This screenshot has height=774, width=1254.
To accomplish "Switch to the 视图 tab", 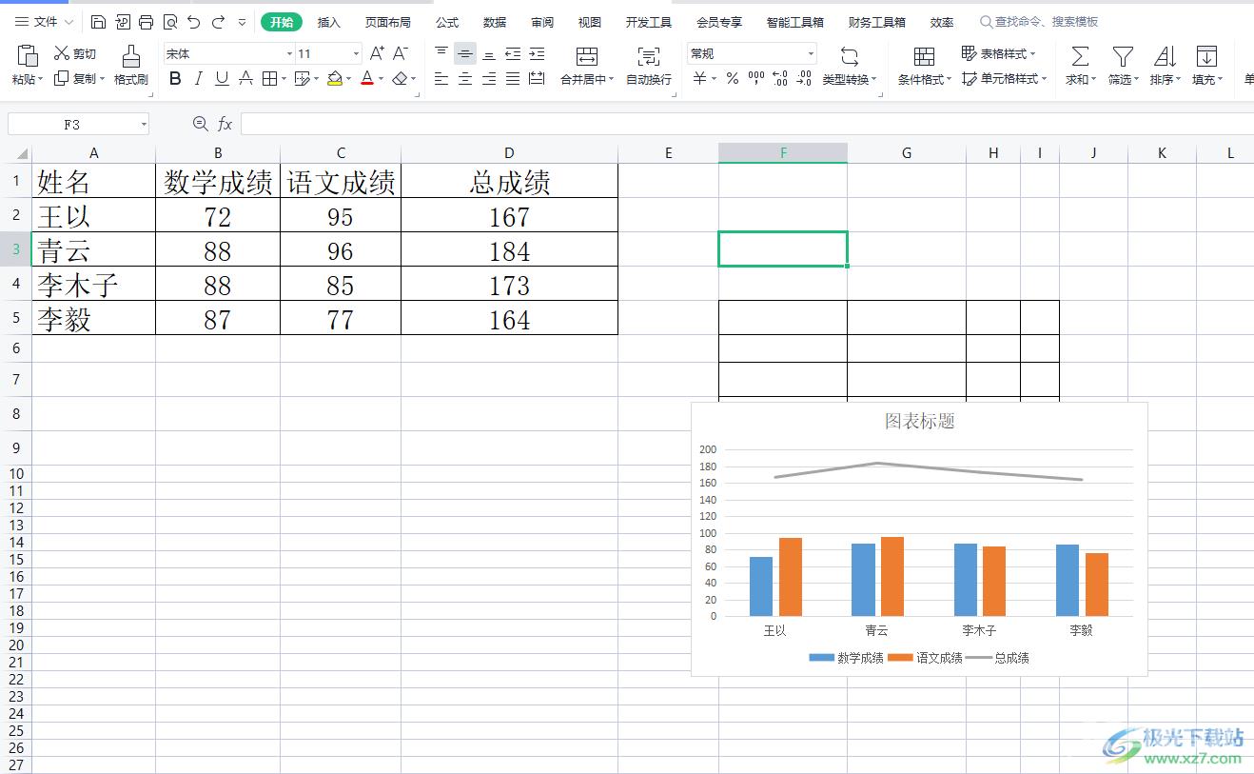I will pyautogui.click(x=590, y=22).
